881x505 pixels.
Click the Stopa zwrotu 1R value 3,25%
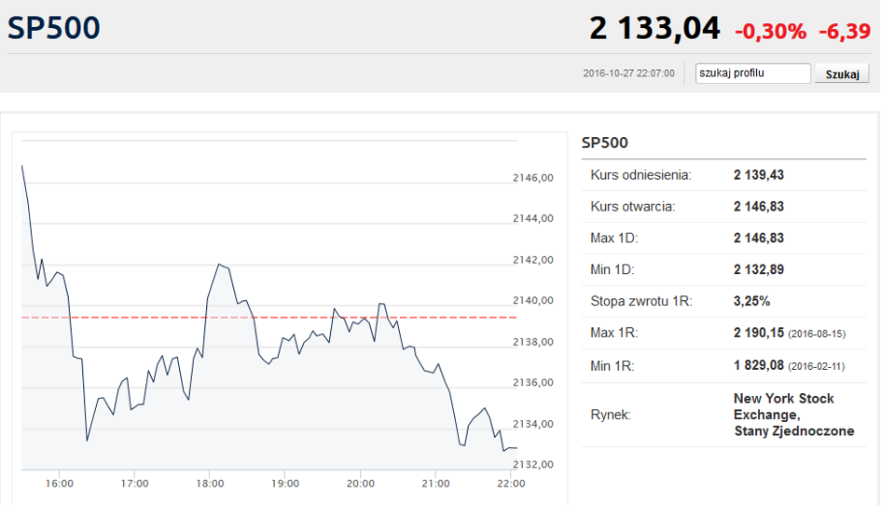coord(751,301)
